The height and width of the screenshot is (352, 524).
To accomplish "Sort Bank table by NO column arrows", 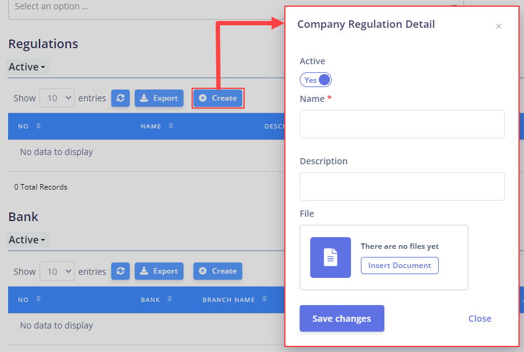I will coord(38,299).
